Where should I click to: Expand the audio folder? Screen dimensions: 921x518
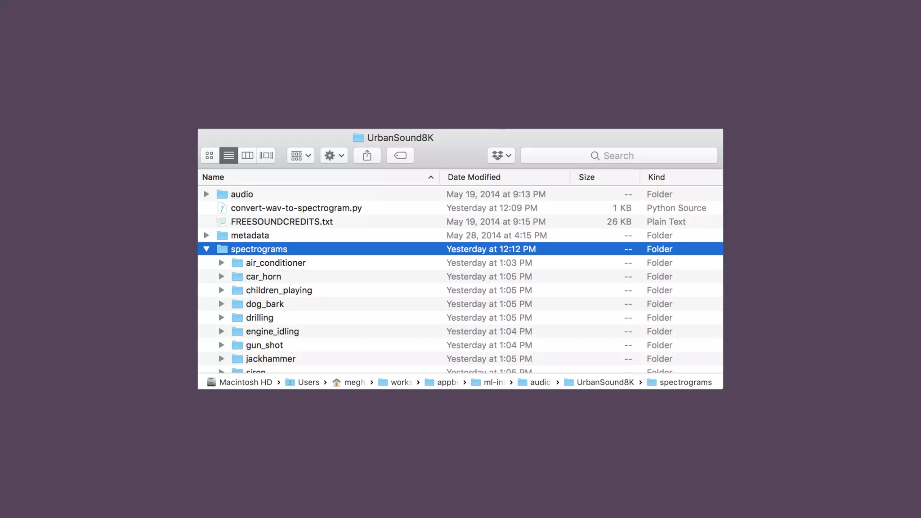coord(206,194)
